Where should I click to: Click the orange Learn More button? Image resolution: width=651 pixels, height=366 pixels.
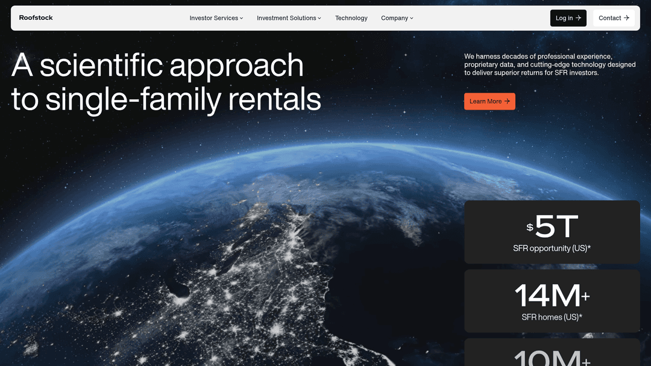click(x=489, y=101)
